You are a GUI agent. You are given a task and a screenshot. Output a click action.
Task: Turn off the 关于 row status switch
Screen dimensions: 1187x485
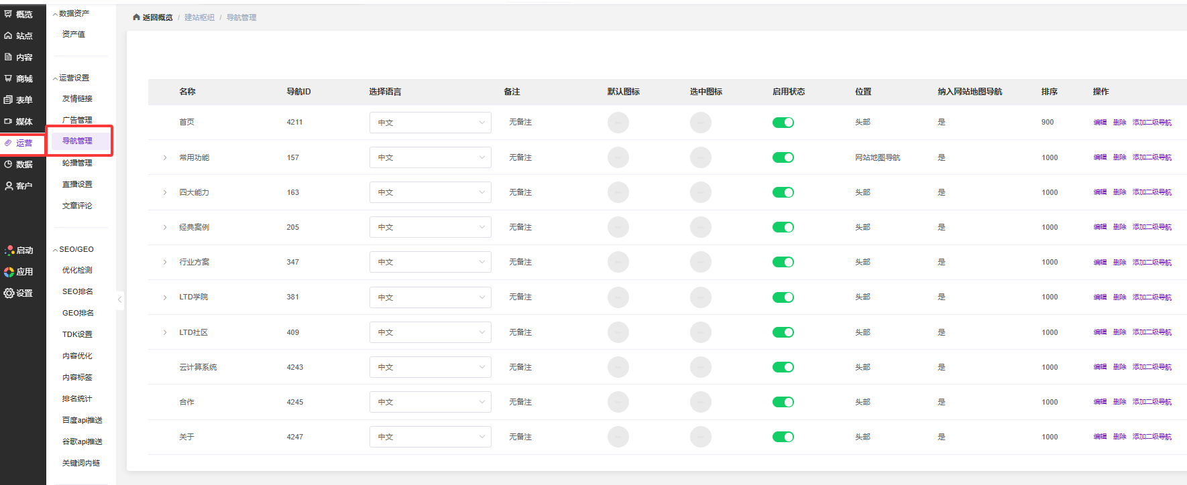pos(783,437)
